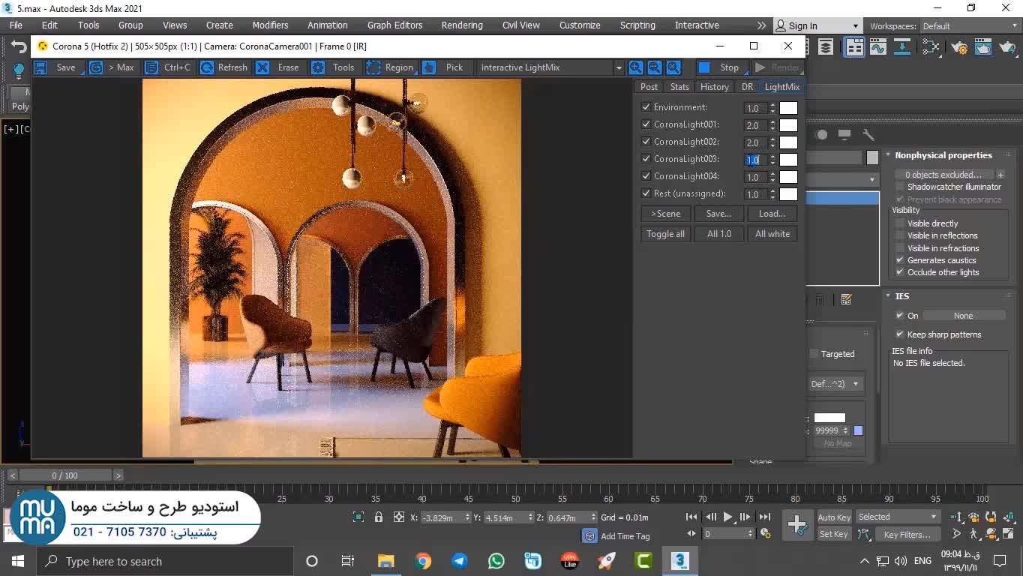Stop the render with the Stop icon
Screen dimensions: 1023x576
coord(704,67)
